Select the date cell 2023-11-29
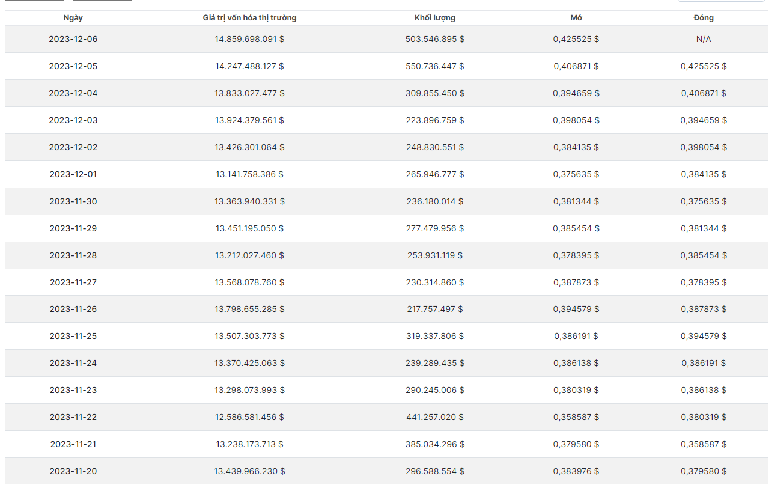Image resolution: width=769 pixels, height=488 pixels. tap(73, 228)
